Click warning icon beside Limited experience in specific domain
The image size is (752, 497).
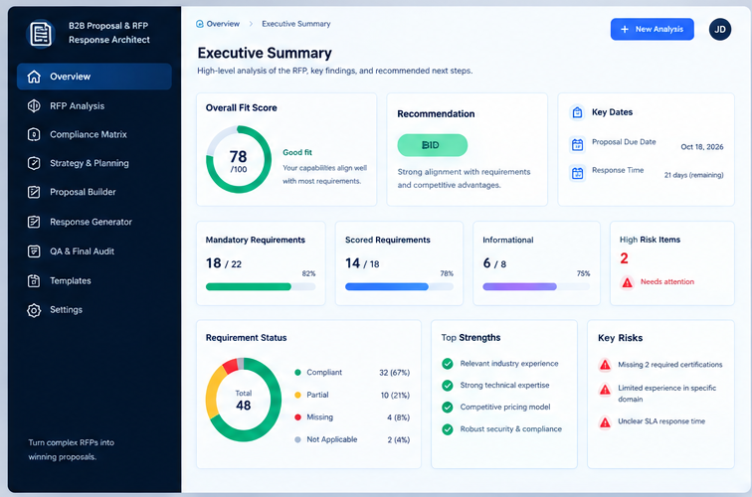(605, 390)
